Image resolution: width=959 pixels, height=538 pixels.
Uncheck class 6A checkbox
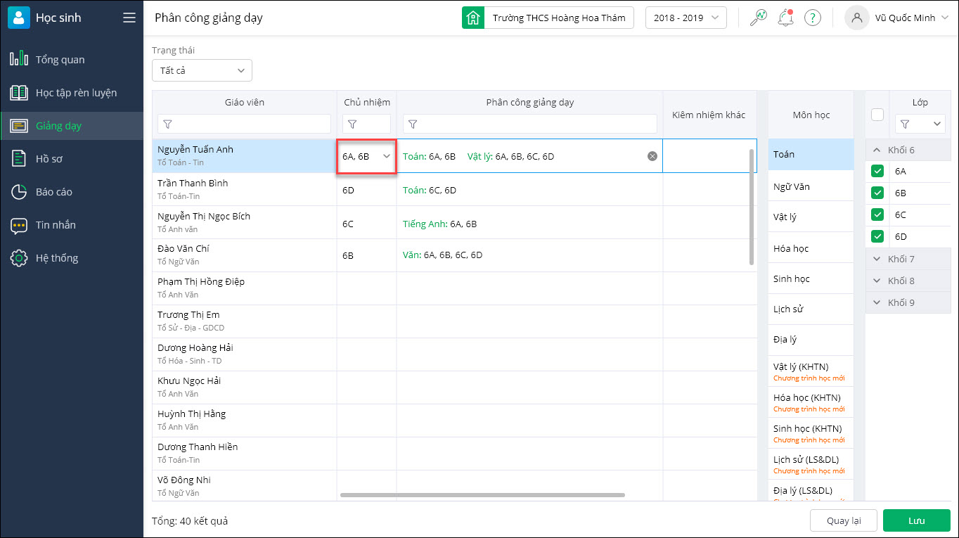[x=877, y=171]
